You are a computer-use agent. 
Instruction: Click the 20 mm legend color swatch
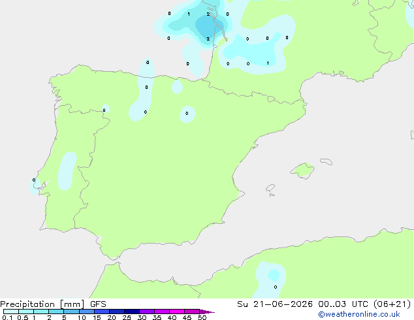(x=116, y=312)
